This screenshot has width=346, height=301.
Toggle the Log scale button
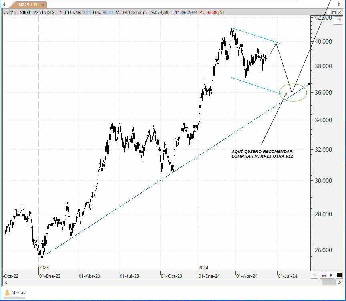[x=338, y=20]
